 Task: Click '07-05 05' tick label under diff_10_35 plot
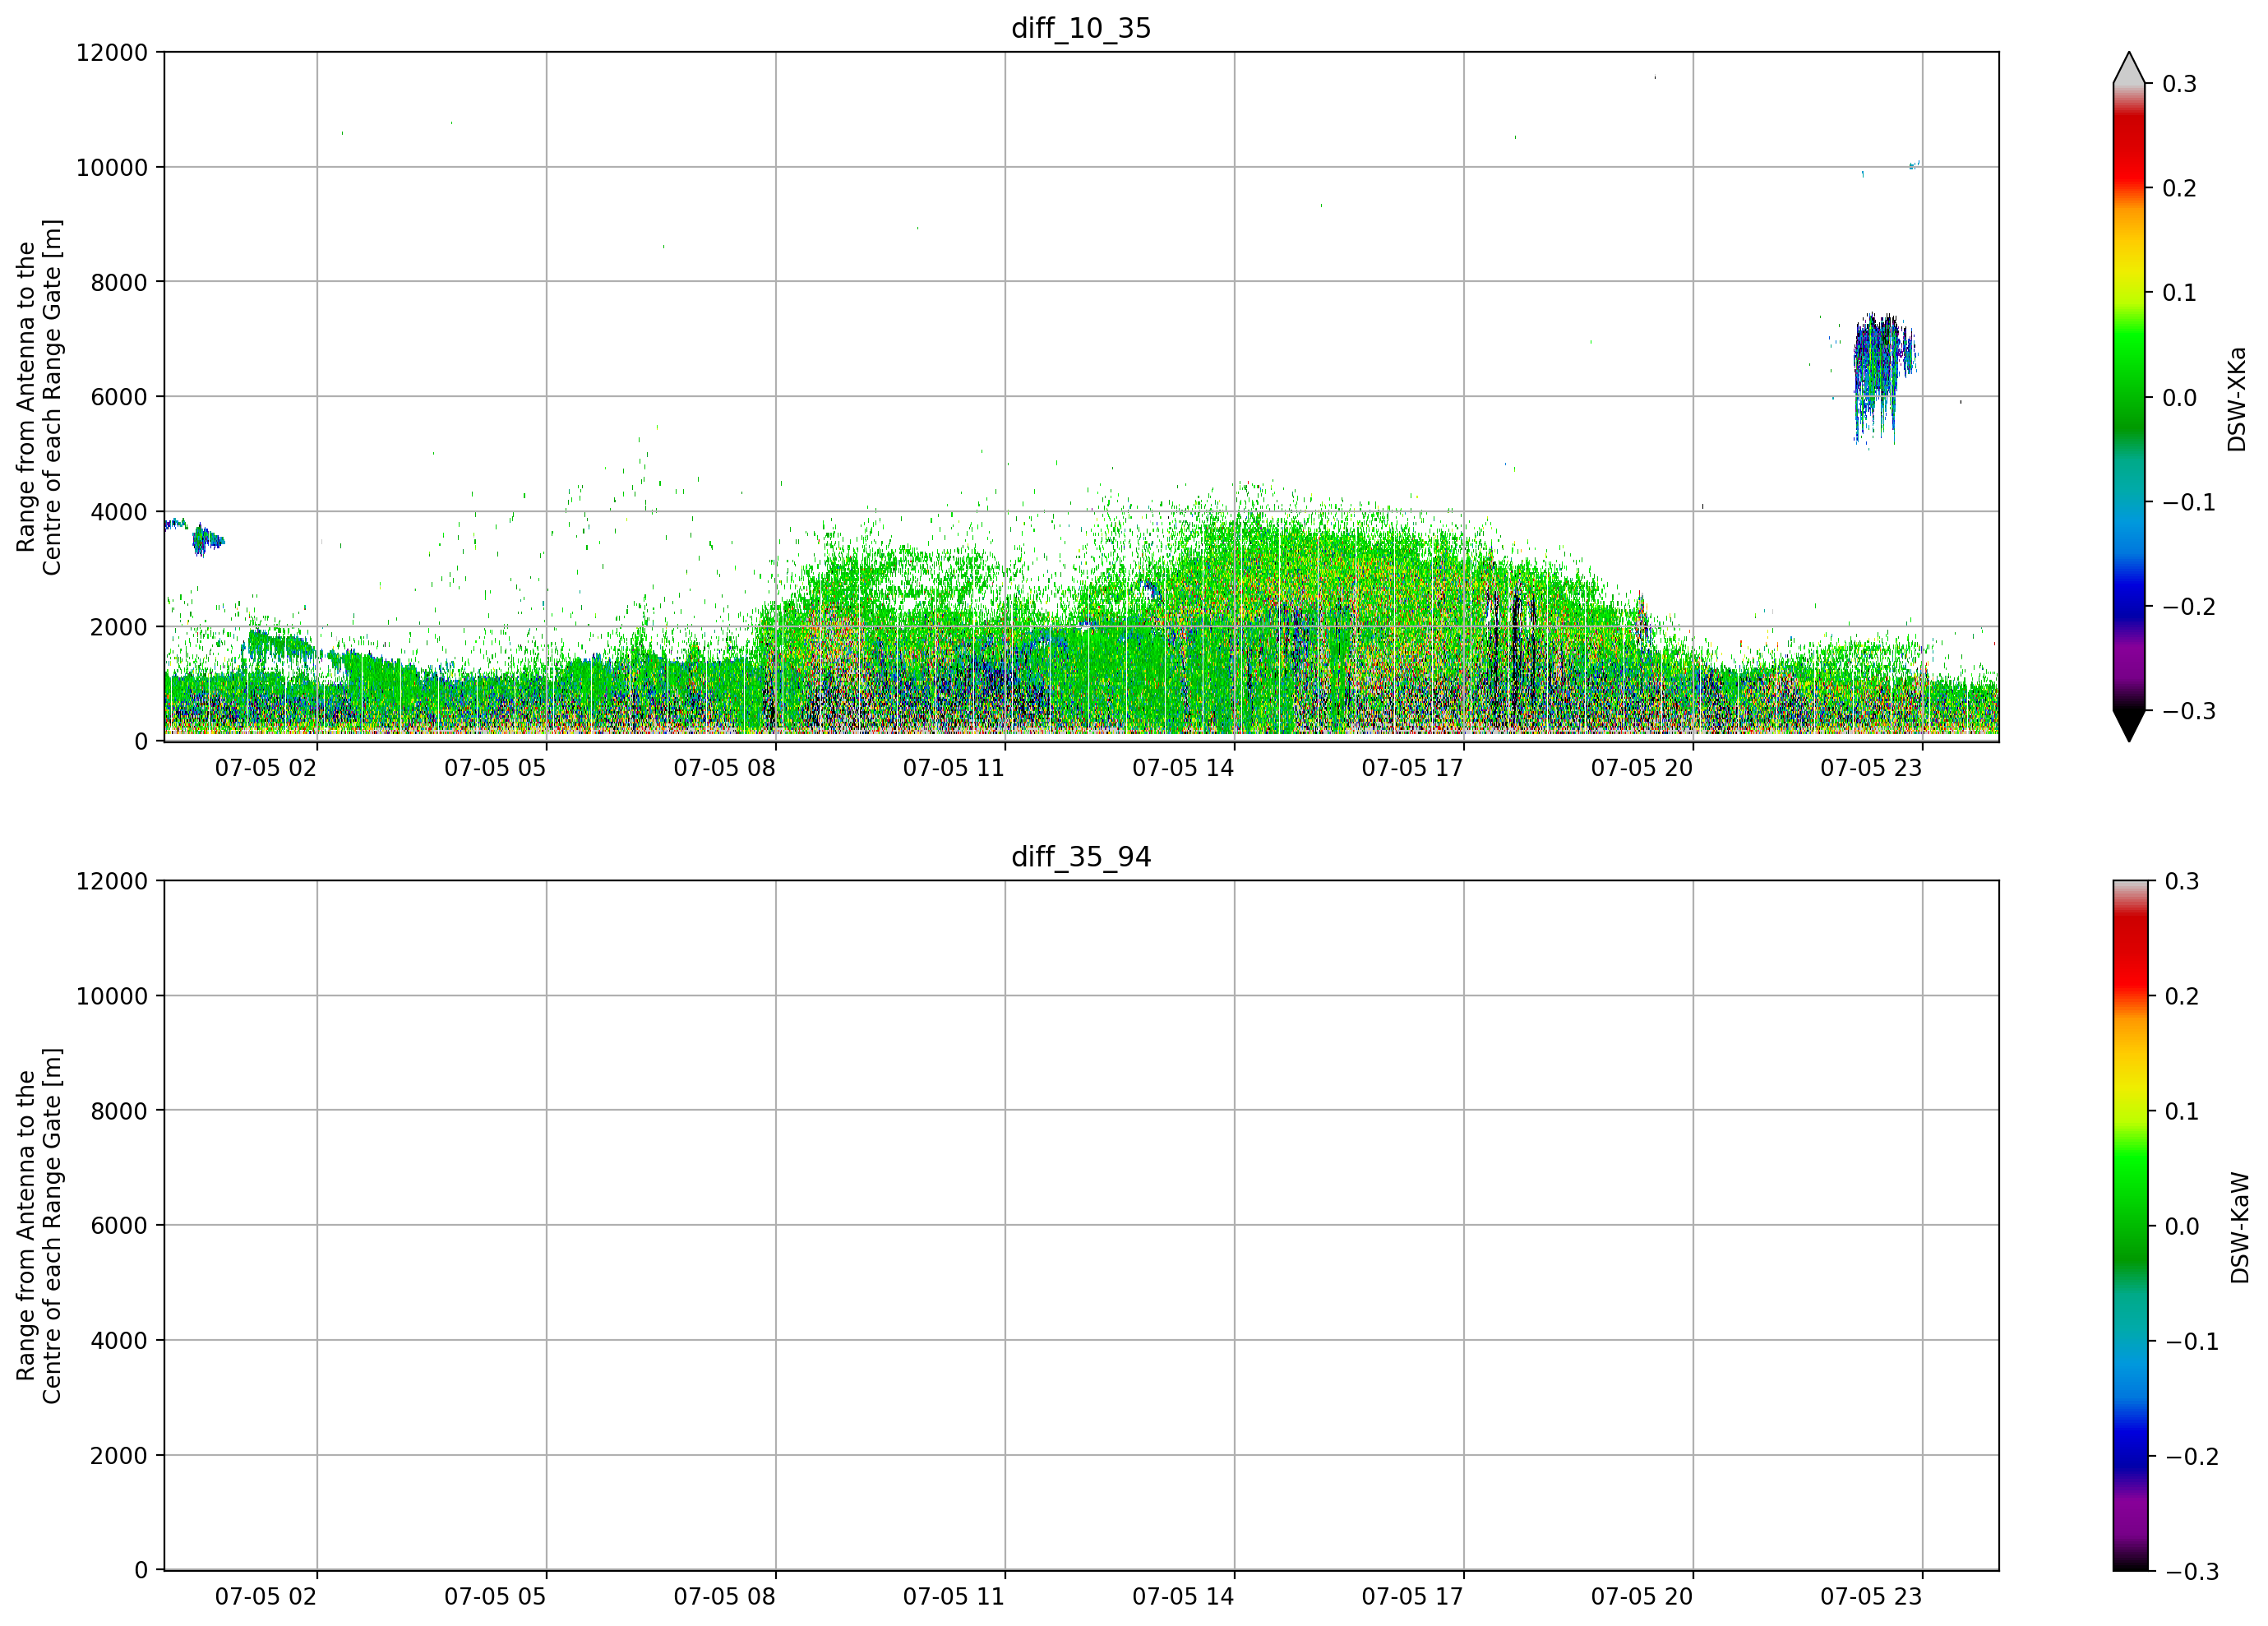coord(495,768)
